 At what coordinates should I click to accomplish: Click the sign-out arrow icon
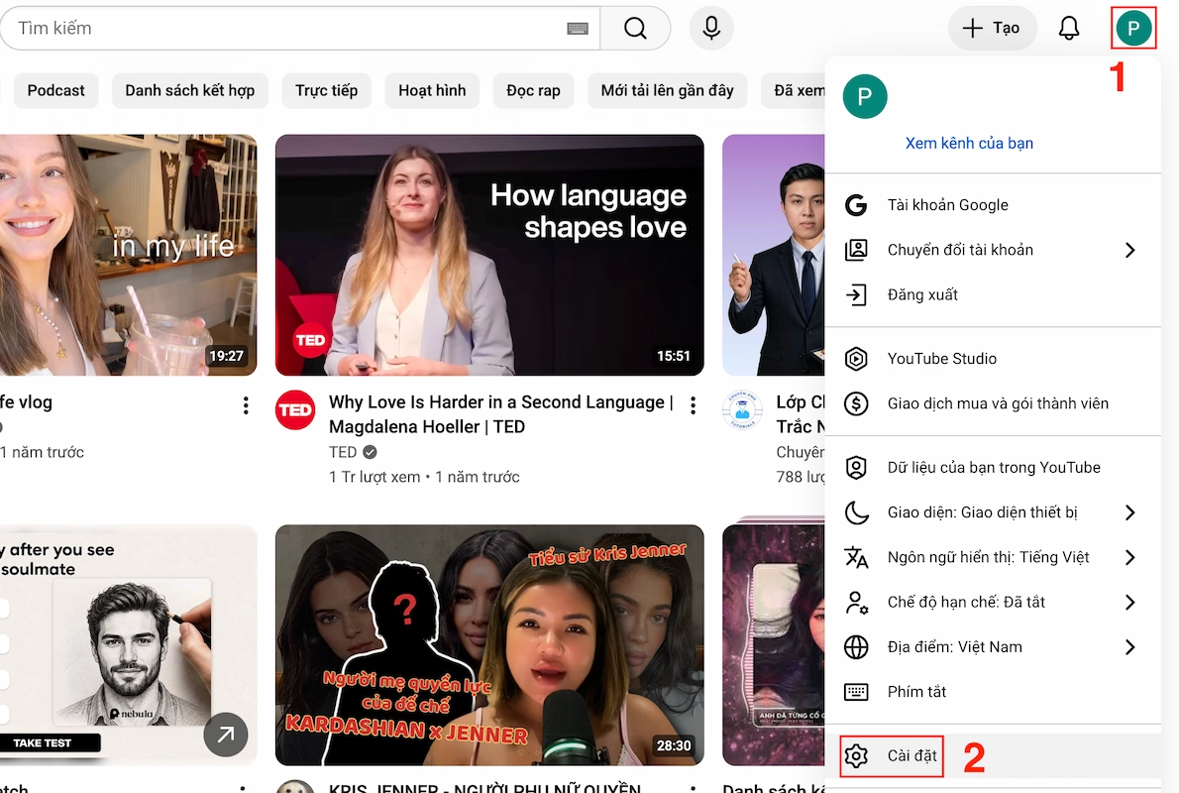pyautogui.click(x=856, y=295)
